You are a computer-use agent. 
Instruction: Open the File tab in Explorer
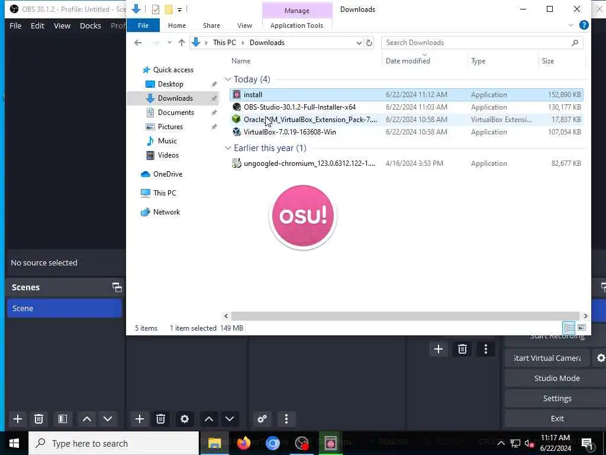coord(143,25)
